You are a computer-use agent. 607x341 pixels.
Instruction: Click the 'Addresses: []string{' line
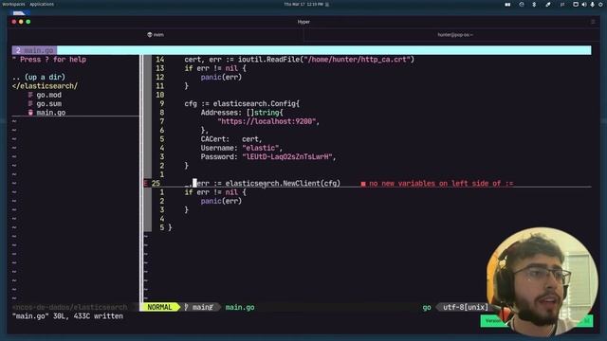[x=242, y=113]
